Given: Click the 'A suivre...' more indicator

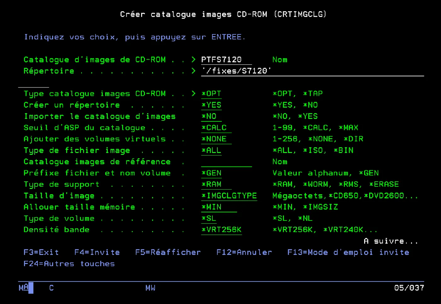Looking at the screenshot, I should point(391,241).
